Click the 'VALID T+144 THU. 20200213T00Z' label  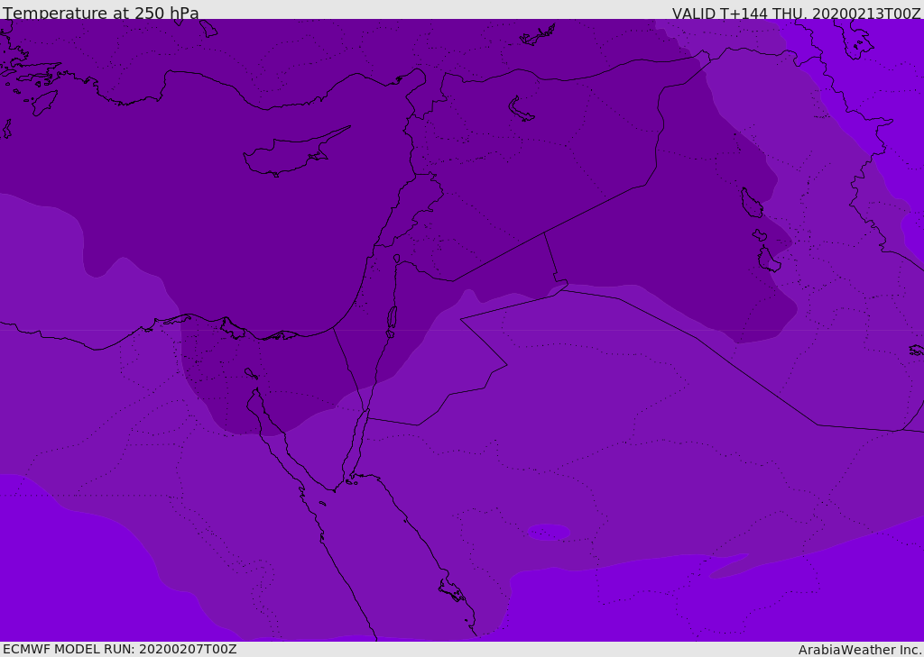pyautogui.click(x=796, y=13)
